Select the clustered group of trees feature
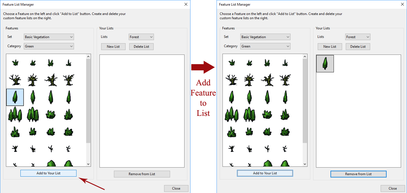 click(x=15, y=114)
